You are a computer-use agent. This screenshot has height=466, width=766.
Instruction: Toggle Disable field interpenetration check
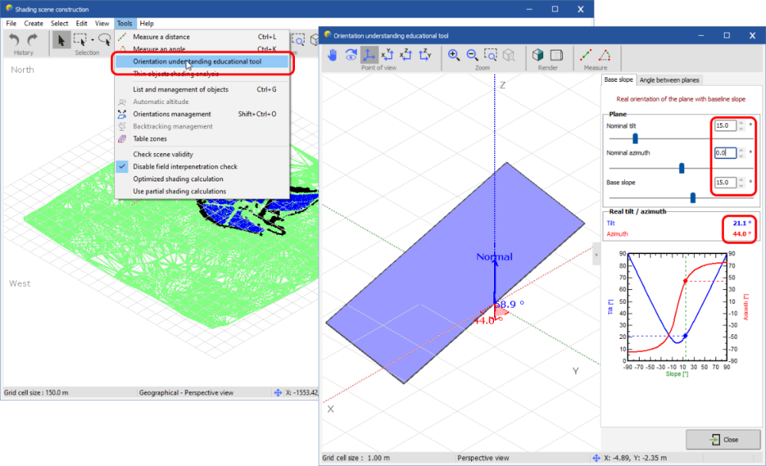pos(185,167)
